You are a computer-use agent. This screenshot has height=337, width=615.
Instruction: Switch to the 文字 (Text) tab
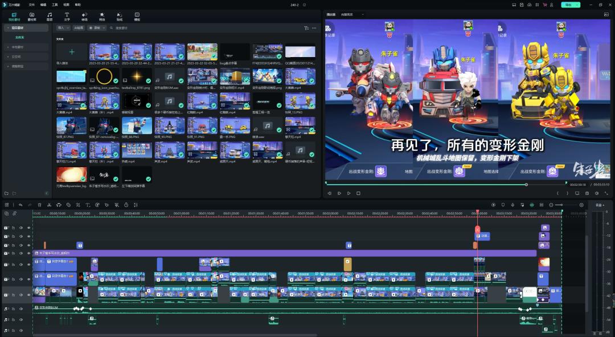[67, 16]
